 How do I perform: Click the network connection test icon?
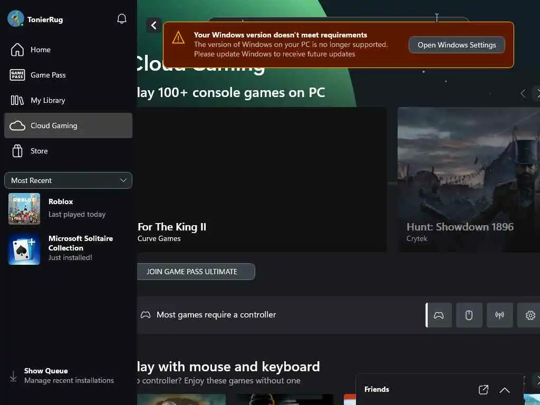click(499, 315)
